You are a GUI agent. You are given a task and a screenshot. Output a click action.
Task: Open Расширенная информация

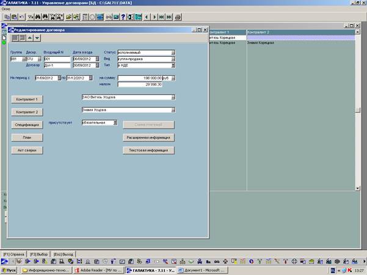coord(148,137)
